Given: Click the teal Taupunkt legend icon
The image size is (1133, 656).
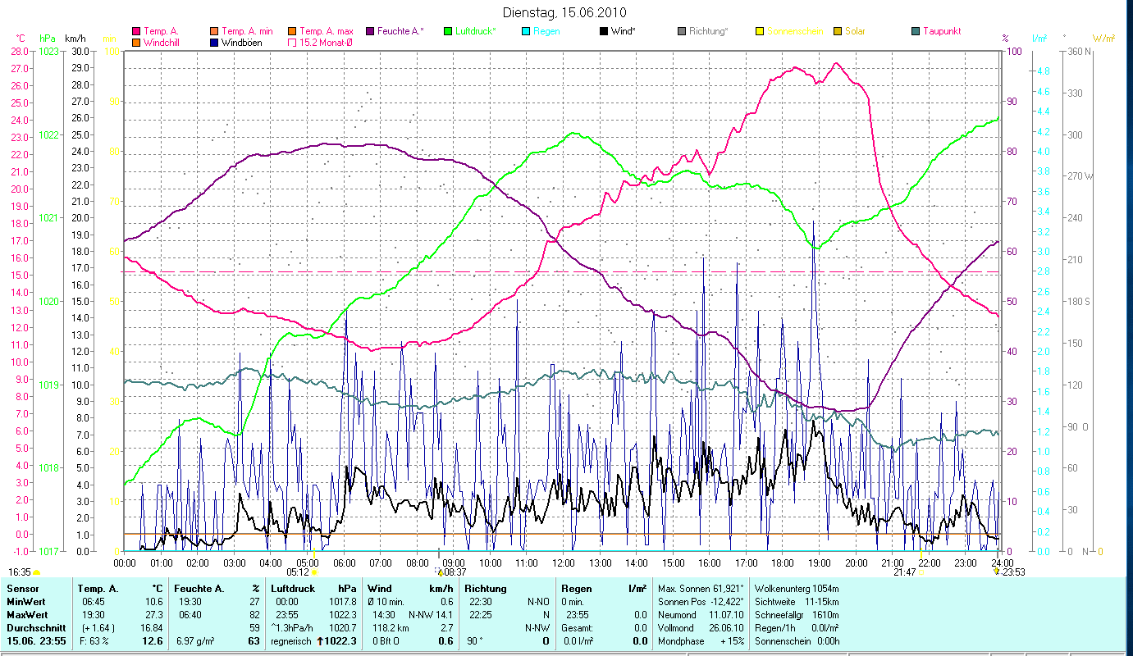Looking at the screenshot, I should [916, 31].
